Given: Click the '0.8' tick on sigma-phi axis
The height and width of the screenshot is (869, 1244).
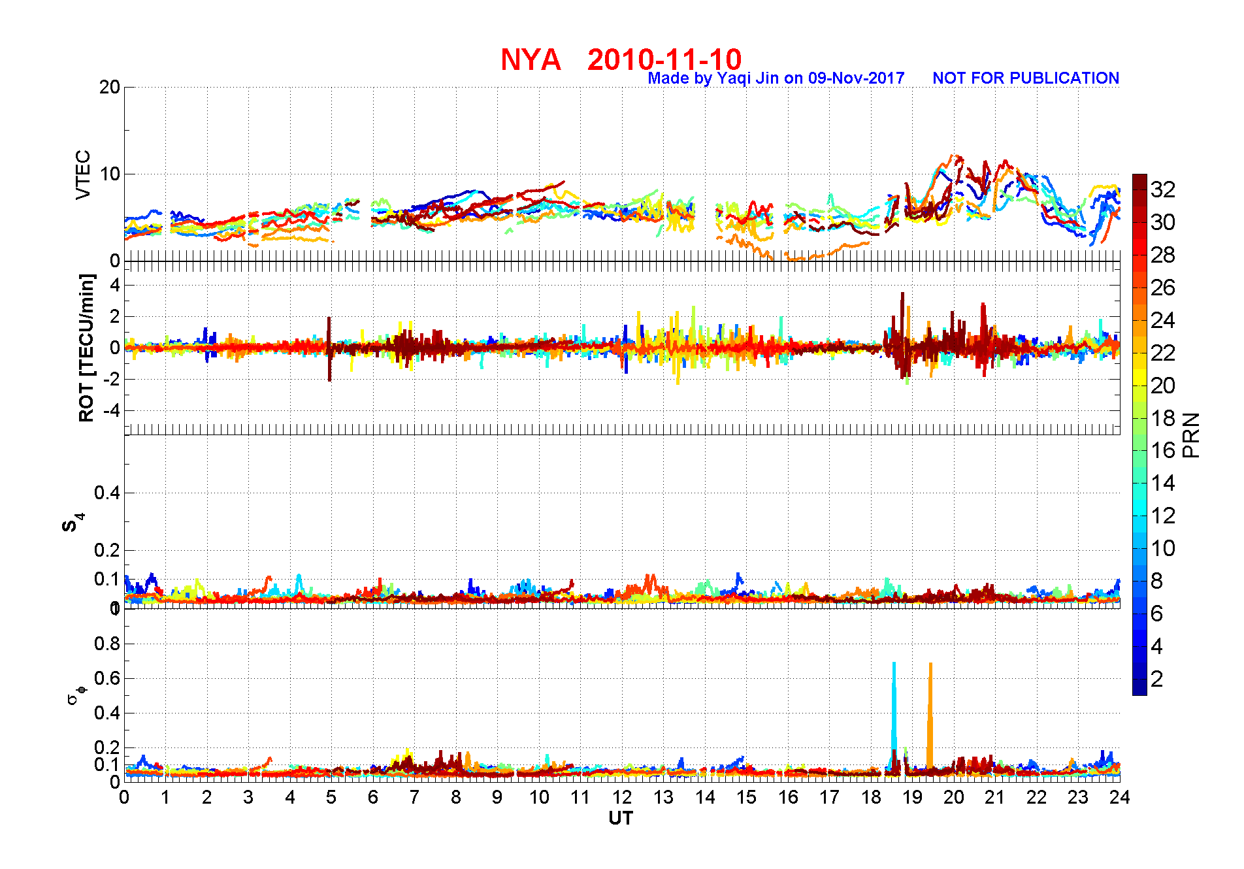Looking at the screenshot, I should (x=107, y=644).
